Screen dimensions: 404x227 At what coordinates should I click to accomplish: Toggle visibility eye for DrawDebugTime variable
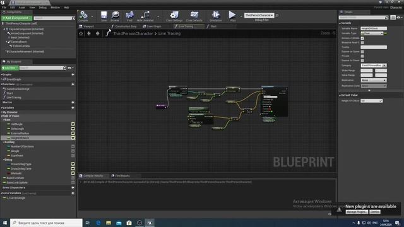tap(73, 169)
